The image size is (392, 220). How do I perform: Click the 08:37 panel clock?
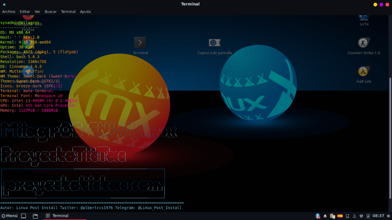click(378, 216)
